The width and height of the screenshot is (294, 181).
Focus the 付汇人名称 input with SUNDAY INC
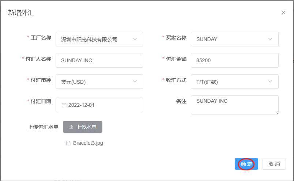[99, 60]
